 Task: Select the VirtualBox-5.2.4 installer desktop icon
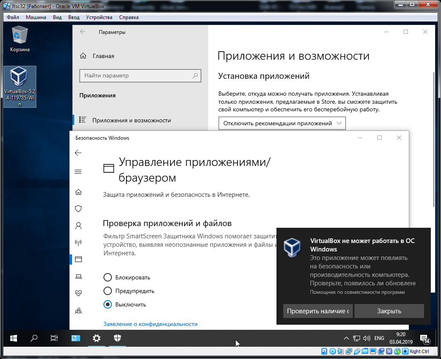click(20, 87)
